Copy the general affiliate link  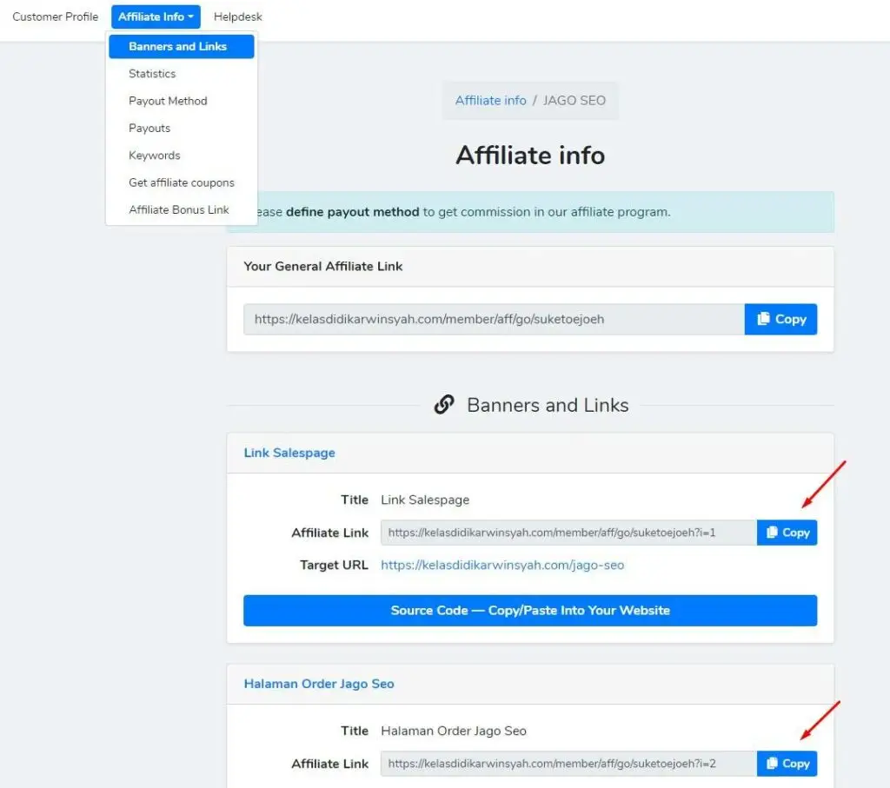pyautogui.click(x=780, y=320)
